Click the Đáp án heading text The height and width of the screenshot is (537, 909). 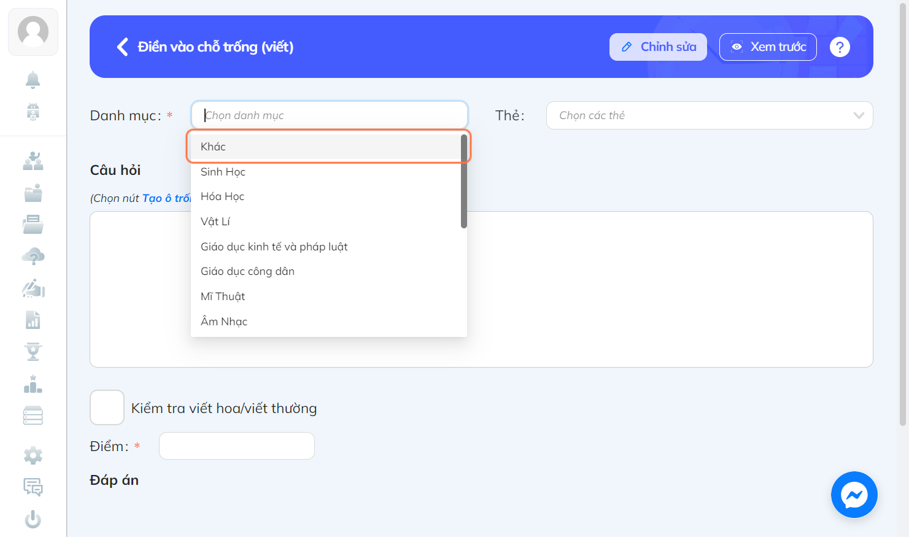coord(114,480)
